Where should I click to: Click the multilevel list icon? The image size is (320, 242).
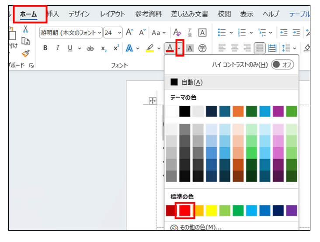[x=262, y=32]
